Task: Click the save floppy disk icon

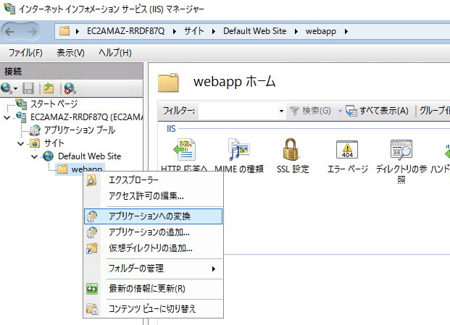Action: (x=28, y=88)
